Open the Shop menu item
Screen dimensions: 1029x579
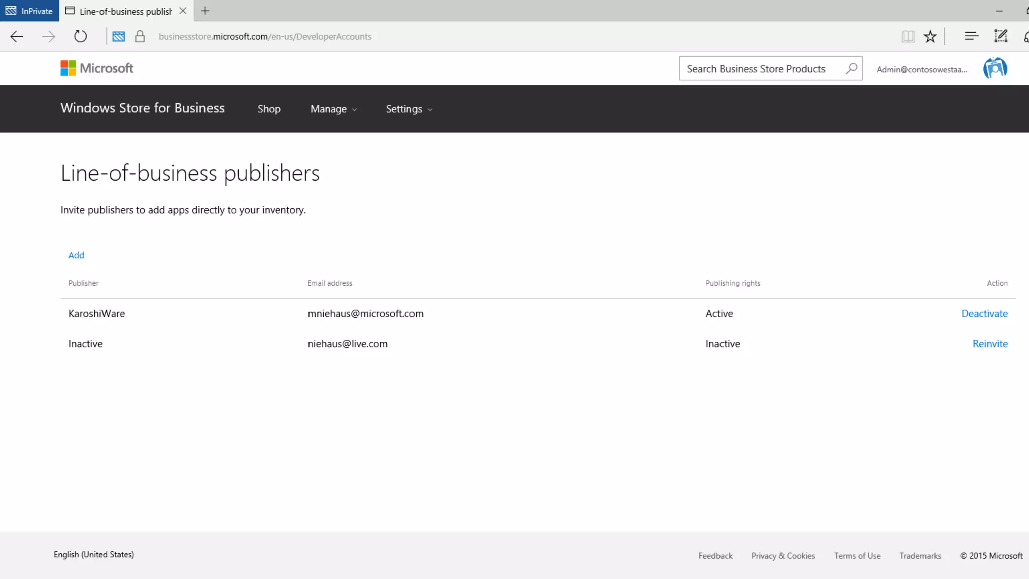point(269,109)
